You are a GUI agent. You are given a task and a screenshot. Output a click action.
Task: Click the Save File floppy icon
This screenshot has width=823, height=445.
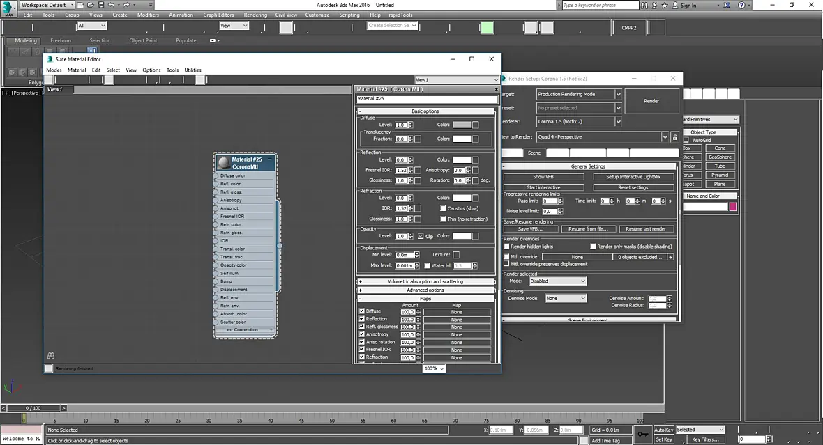click(100, 5)
